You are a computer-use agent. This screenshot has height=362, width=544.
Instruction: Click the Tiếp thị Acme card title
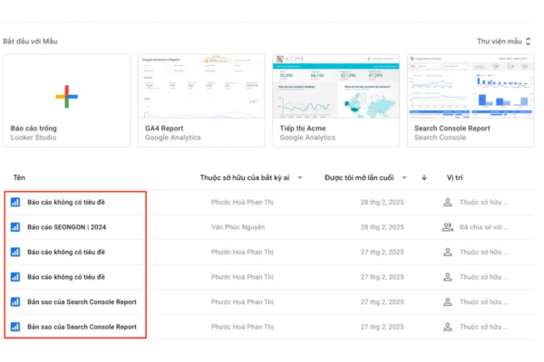303,129
